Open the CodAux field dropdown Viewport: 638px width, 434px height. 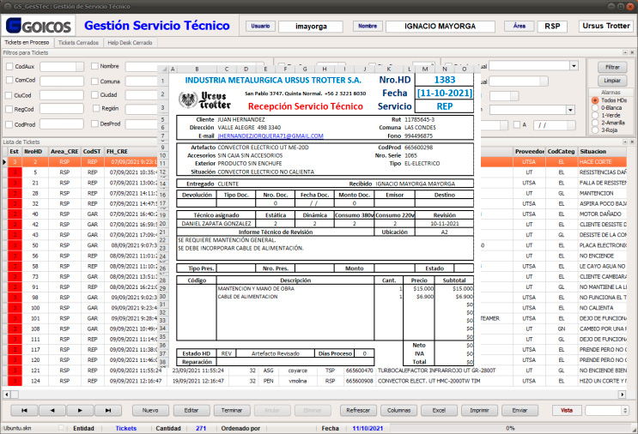click(x=80, y=67)
